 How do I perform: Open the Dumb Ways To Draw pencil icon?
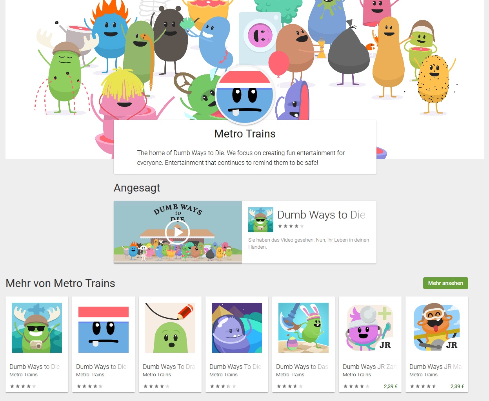[170, 328]
